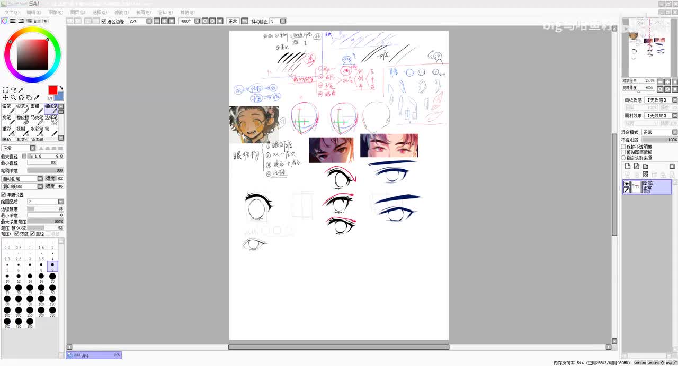Open the 窗口 Window menu
Viewport: 678px width, 366px height.
coord(165,12)
